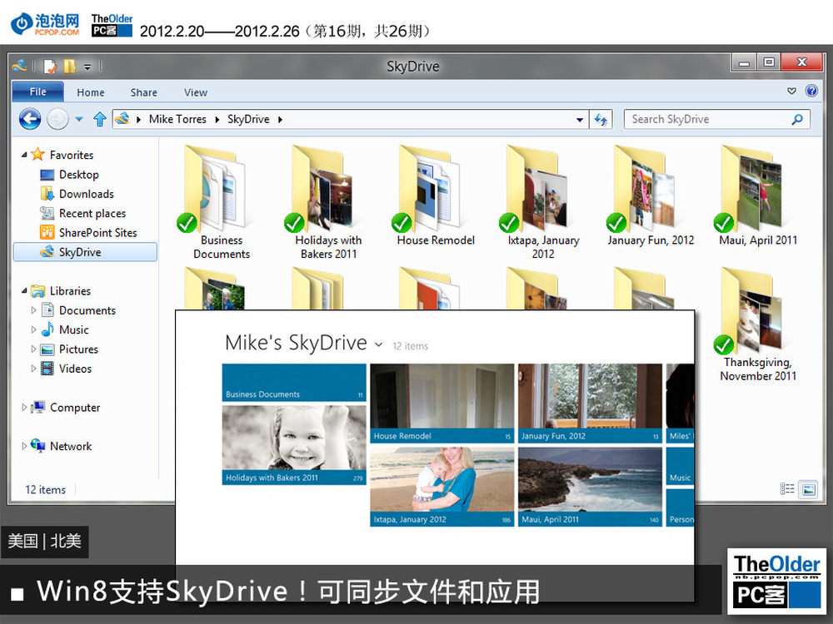Expand breadcrumb arrow after SkyDrive
The image size is (833, 624).
pyautogui.click(x=279, y=120)
